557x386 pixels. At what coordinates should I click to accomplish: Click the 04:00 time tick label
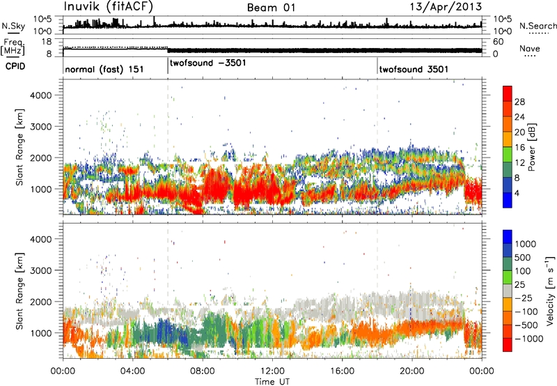pyautogui.click(x=133, y=371)
